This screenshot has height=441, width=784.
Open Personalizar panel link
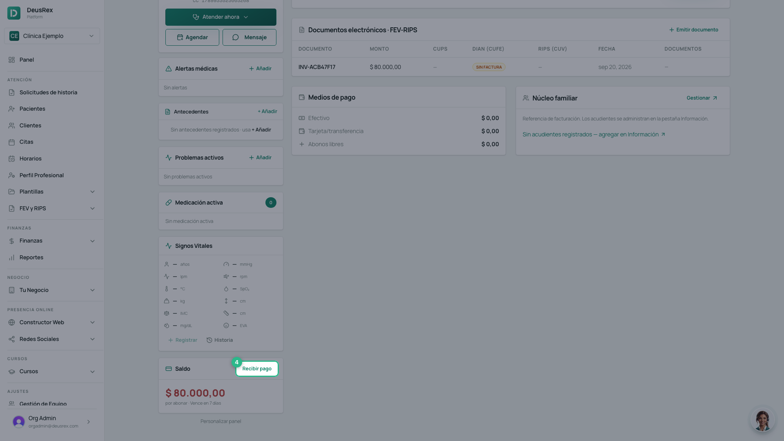[221, 421]
